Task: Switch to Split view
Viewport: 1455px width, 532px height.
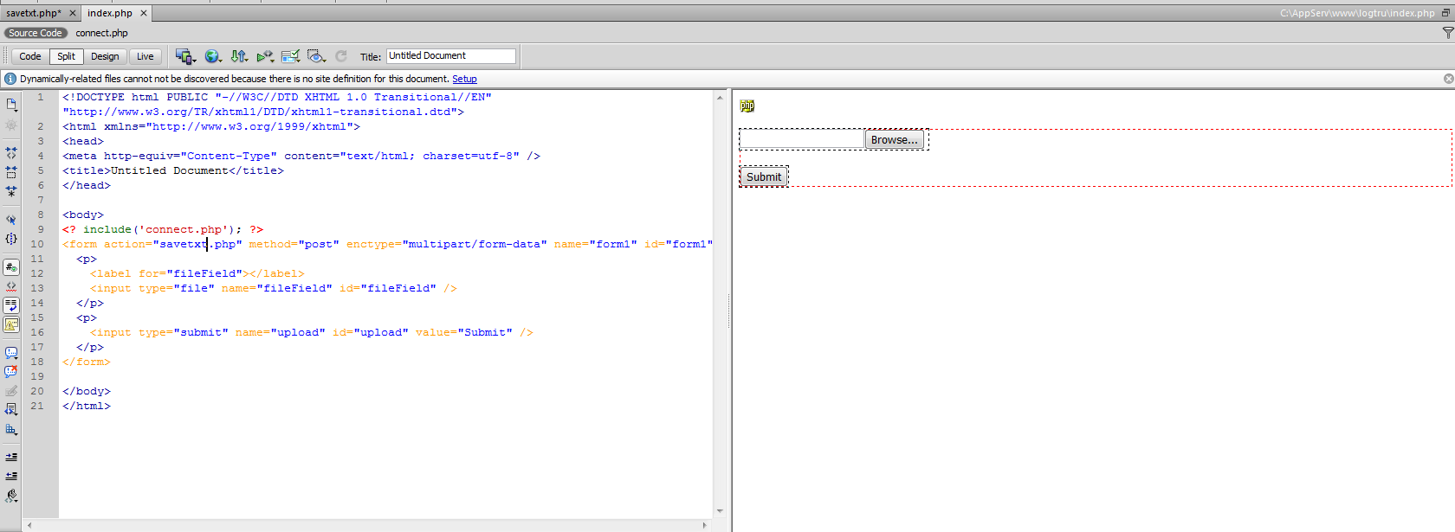Action: coord(66,56)
